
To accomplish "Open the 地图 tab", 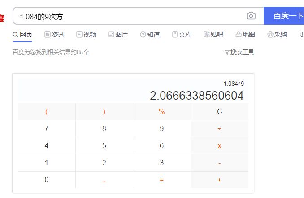I will pos(245,35).
